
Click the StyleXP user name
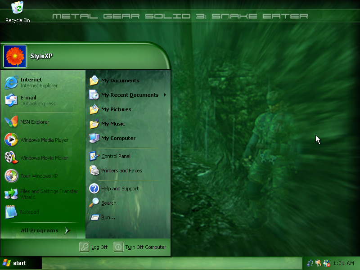pos(41,56)
